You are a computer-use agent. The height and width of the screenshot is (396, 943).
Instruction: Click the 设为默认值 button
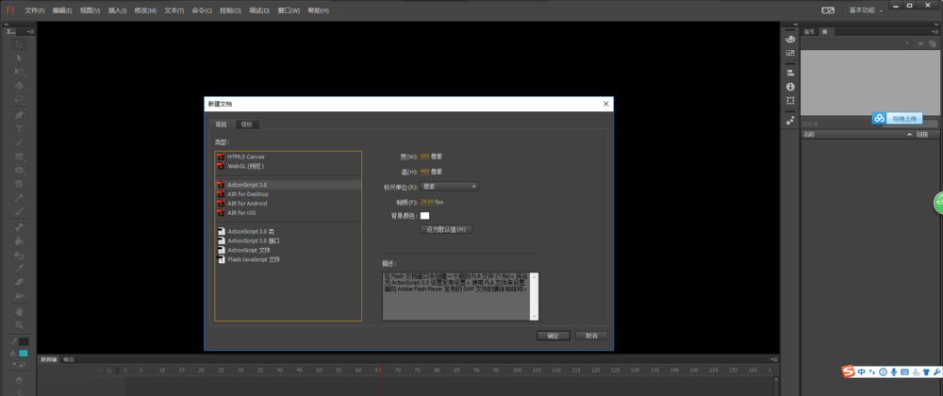446,229
